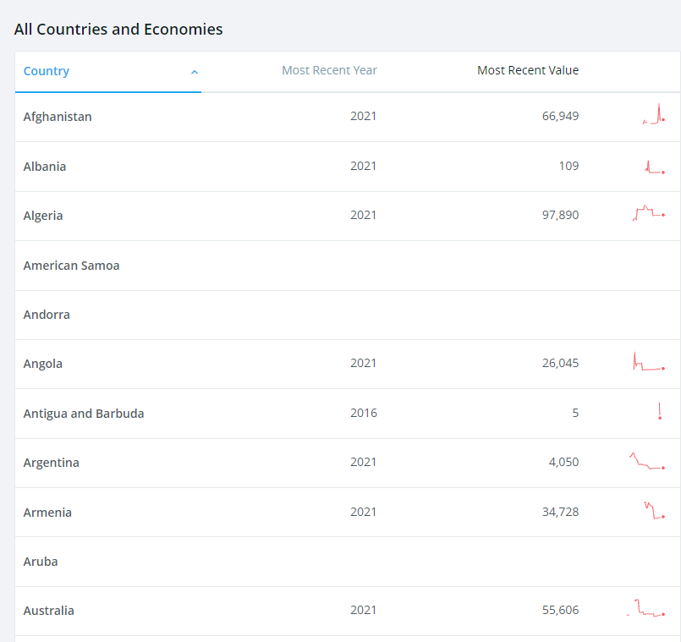681x642 pixels.
Task: Click the Albania sparkline chart
Action: click(653, 167)
